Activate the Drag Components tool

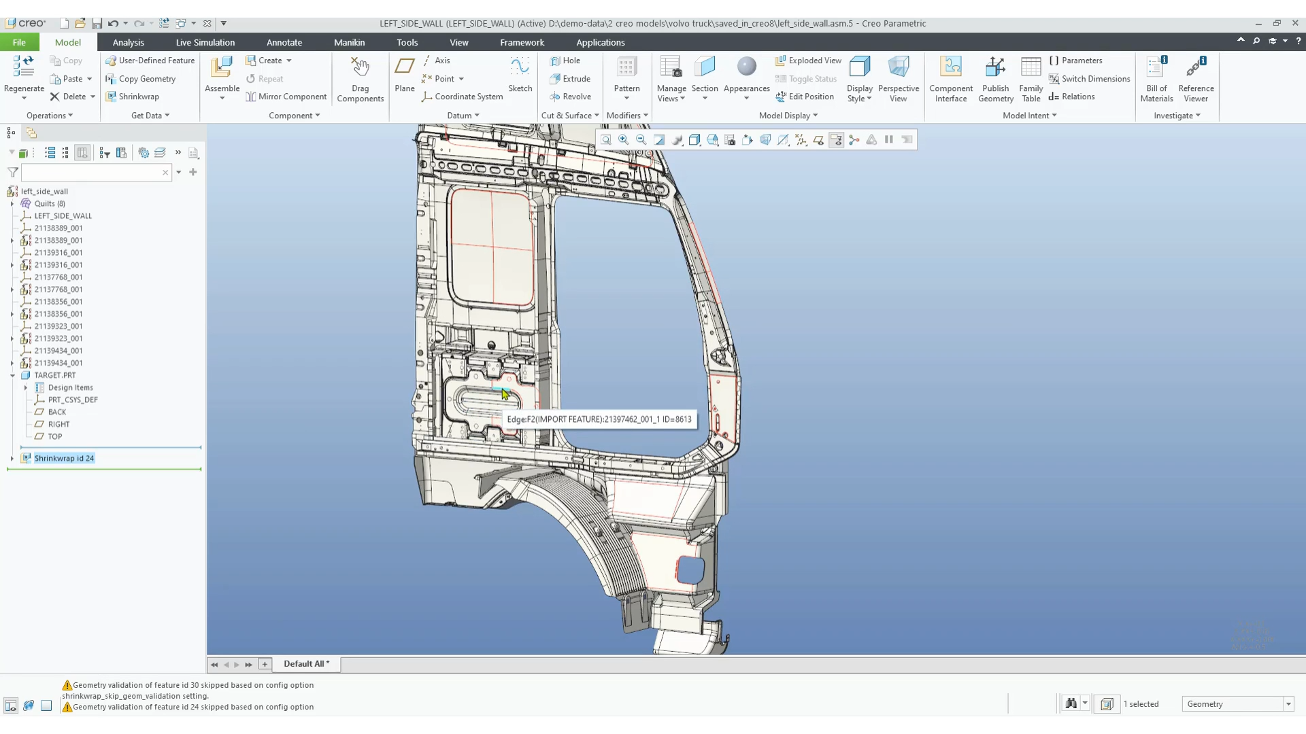360,79
